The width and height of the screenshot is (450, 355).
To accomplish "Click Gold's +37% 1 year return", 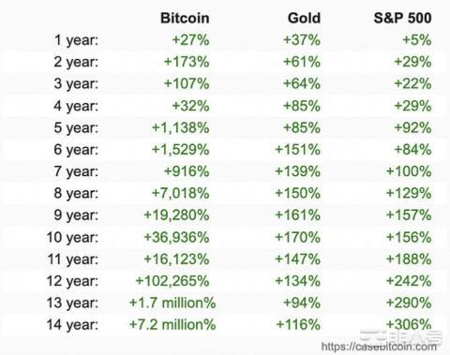I will tap(302, 40).
